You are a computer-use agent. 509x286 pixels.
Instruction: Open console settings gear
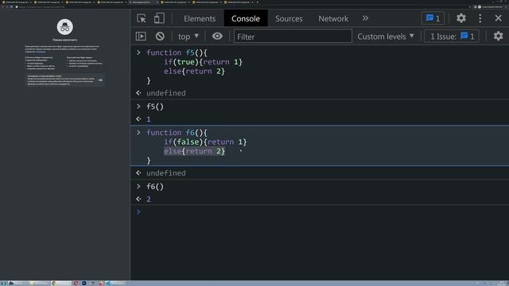[x=498, y=36]
